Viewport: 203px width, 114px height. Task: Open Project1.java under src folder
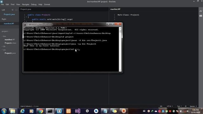10,53
